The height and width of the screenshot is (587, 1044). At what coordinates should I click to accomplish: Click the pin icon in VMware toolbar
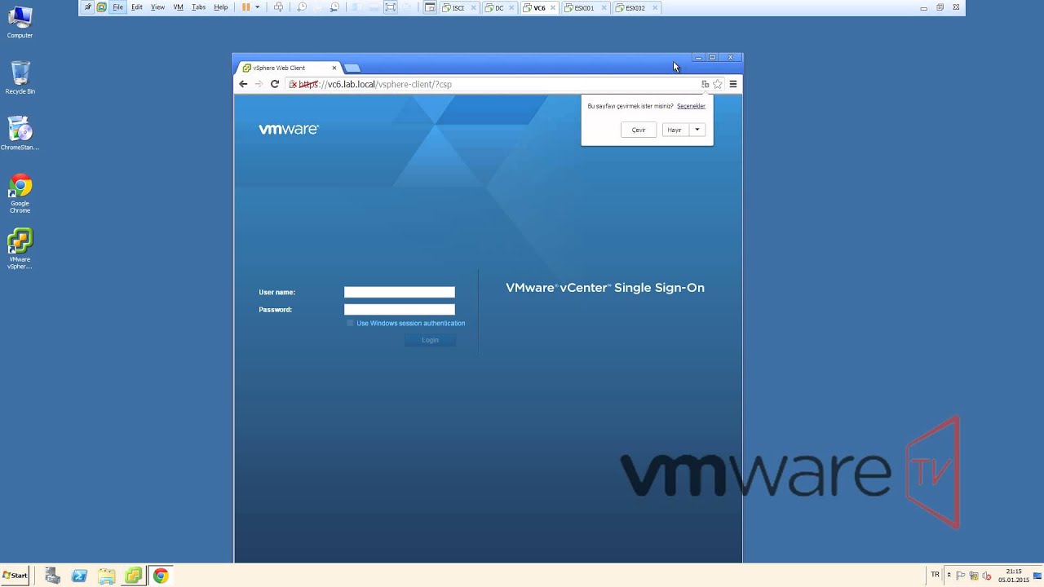pos(87,7)
